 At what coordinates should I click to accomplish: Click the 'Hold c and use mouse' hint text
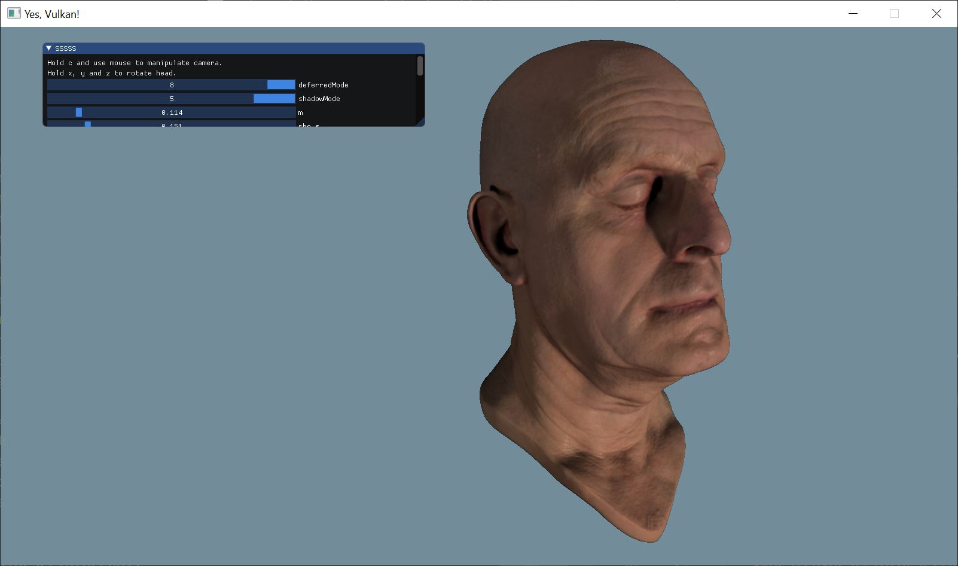pos(135,63)
